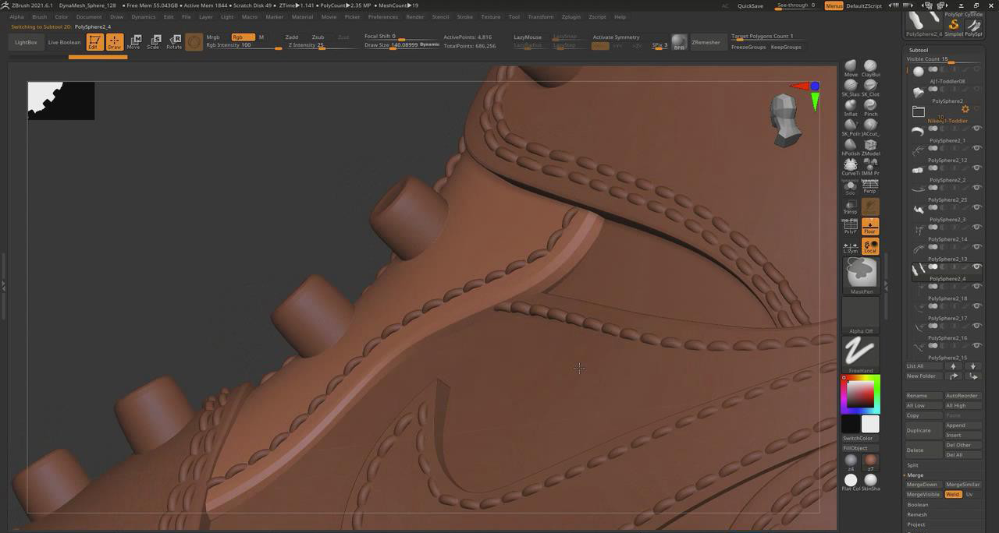Open NikeAJ1-Toddler folder settings gear
This screenshot has height=533, width=999.
click(x=965, y=109)
